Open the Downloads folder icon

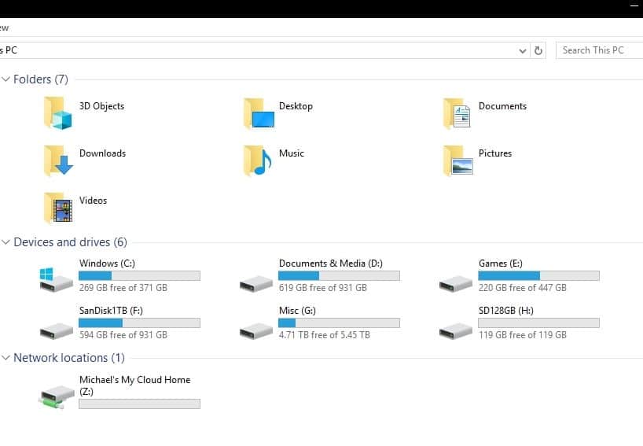pos(58,160)
